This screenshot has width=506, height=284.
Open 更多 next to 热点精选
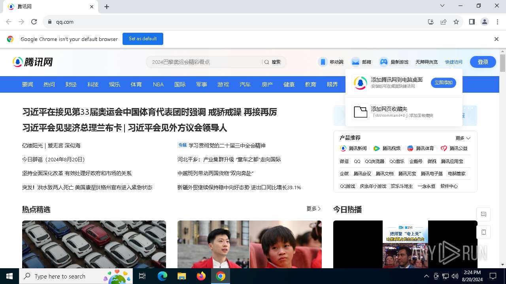click(x=314, y=209)
